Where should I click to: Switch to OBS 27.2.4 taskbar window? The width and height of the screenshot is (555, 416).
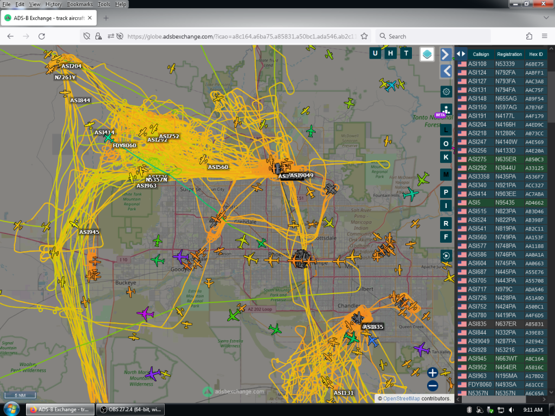click(131, 409)
